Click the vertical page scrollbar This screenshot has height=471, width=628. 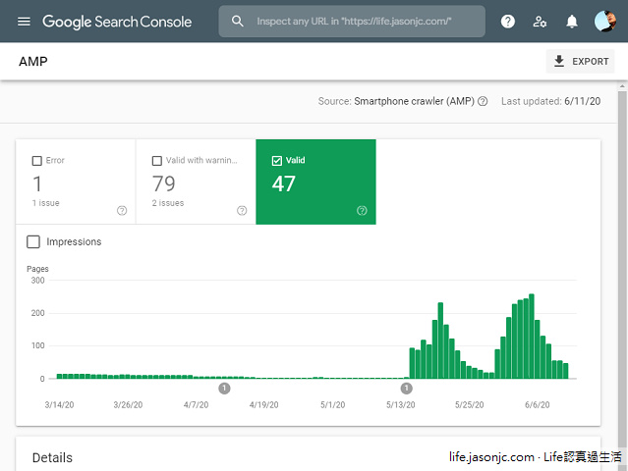click(621, 245)
